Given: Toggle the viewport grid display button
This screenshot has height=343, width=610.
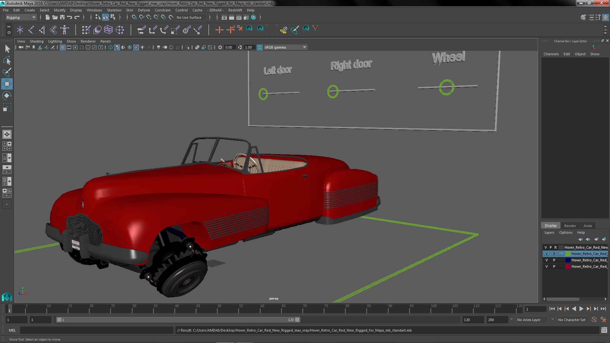Looking at the screenshot, I should click(63, 47).
